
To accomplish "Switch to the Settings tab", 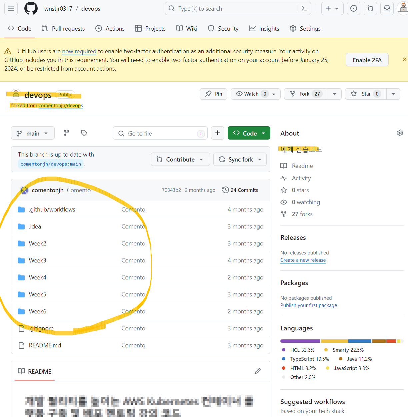I will [305, 29].
